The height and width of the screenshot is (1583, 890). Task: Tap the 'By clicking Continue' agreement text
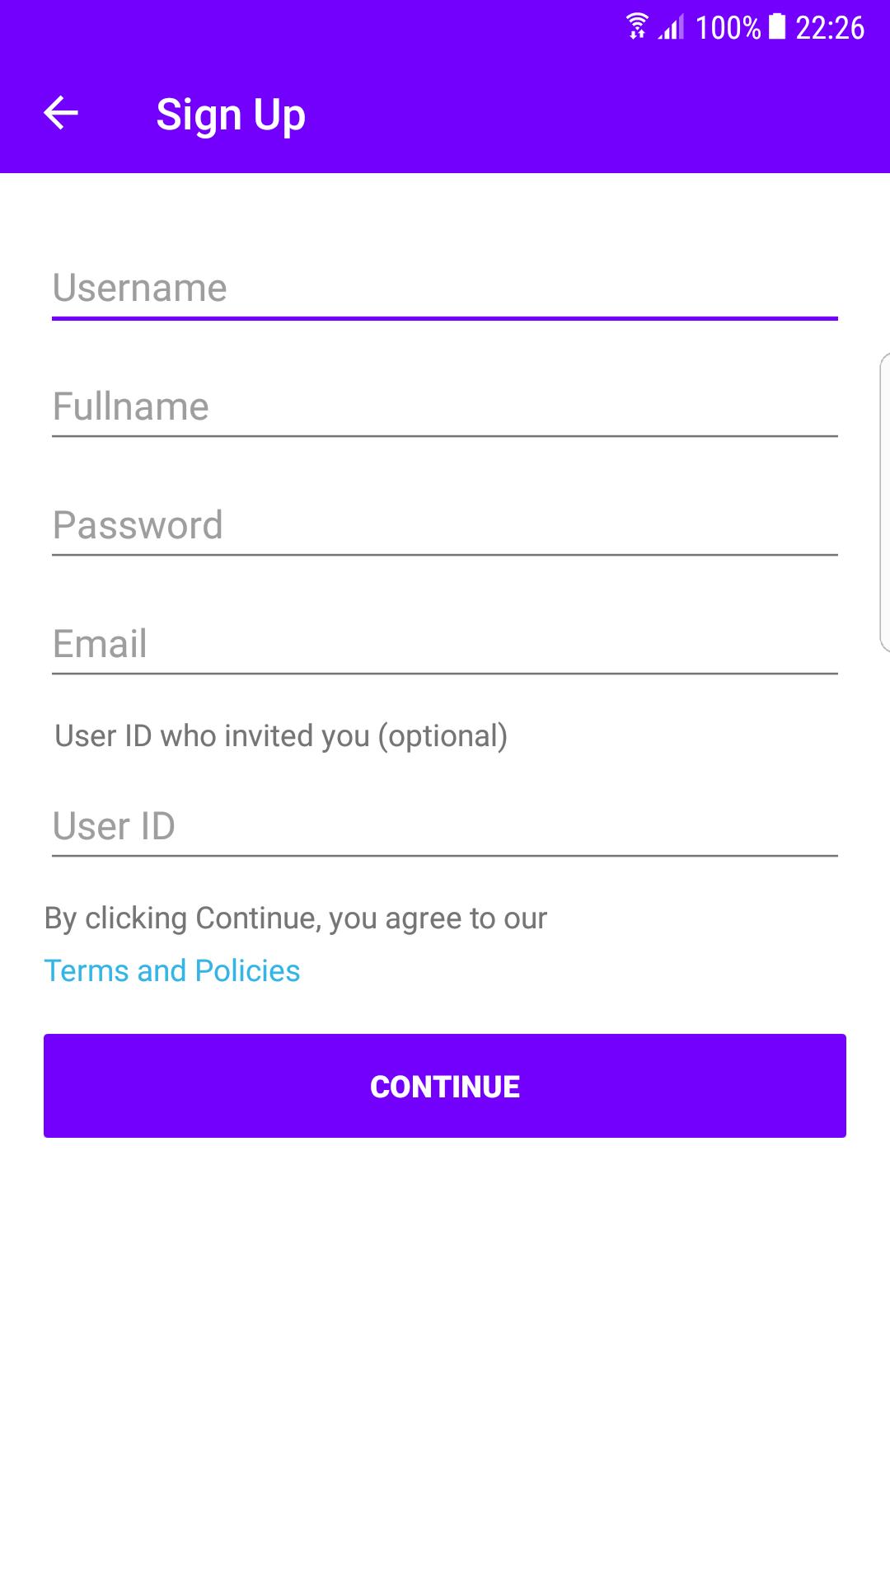[x=296, y=918]
